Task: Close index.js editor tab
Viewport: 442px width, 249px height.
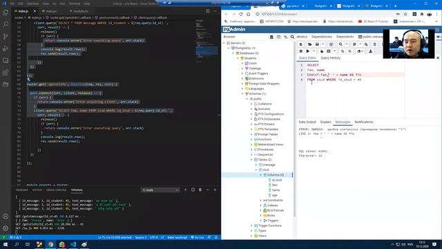Action: [x=35, y=11]
